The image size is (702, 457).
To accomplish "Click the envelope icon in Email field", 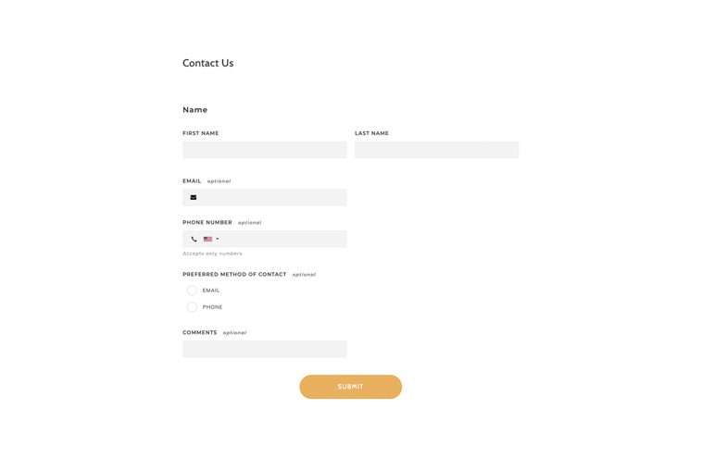I will pyautogui.click(x=194, y=197).
